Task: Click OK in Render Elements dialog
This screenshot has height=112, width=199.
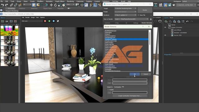Action: click(x=135, y=74)
